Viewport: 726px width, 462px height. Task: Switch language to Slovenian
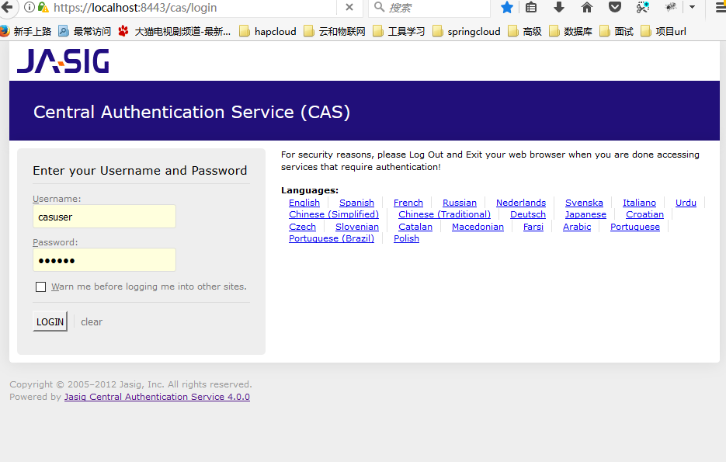357,227
